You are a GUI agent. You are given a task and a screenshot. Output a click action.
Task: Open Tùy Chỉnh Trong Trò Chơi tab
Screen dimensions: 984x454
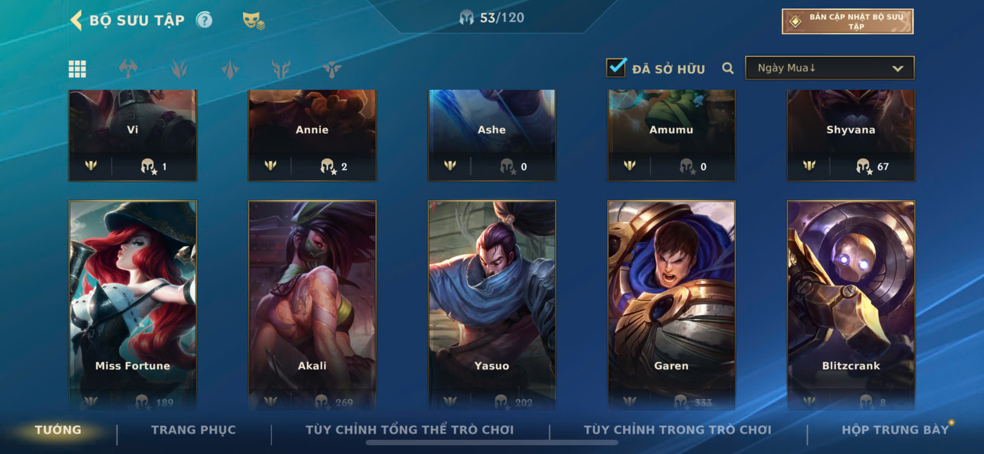677,430
